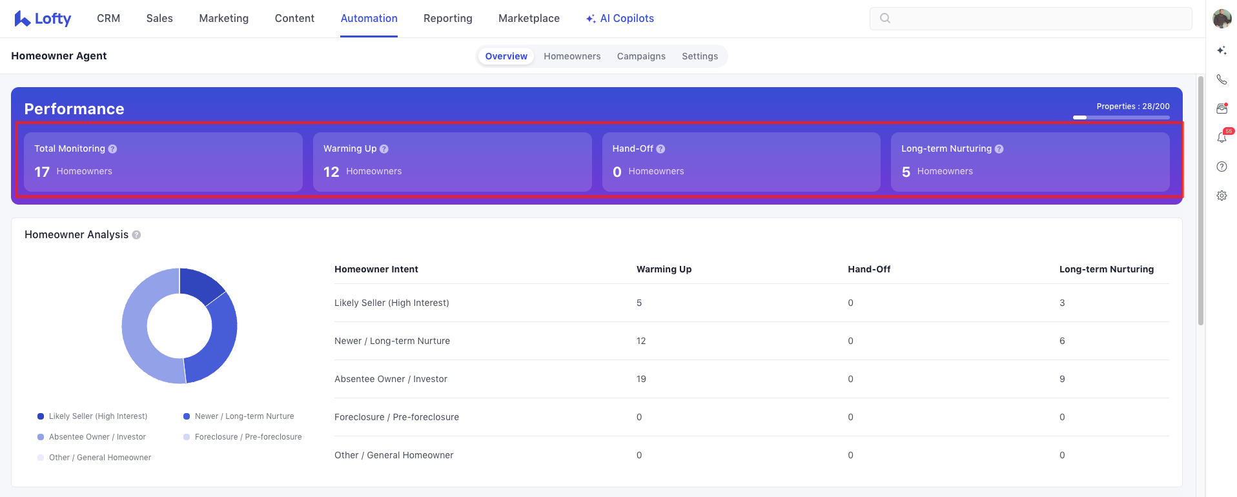The width and height of the screenshot is (1237, 497).
Task: Click the Properties 28/200 progress bar
Action: pos(1121,117)
